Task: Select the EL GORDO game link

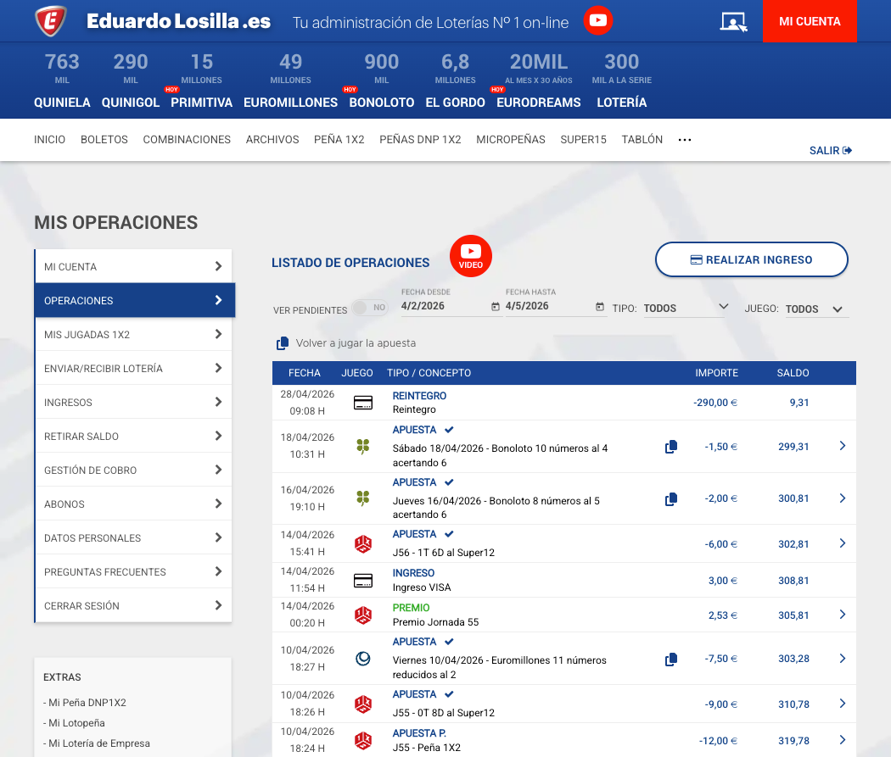Action: click(x=455, y=103)
